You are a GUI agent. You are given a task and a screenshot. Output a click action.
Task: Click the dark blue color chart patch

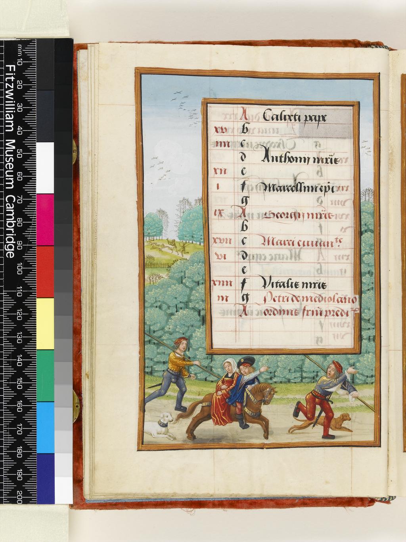tap(45, 476)
